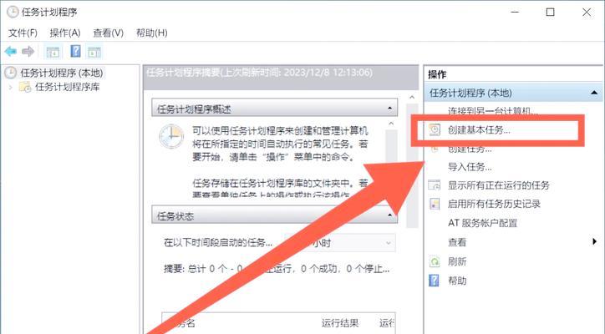Click AT 服务帐户配置 action
This screenshot has width=605, height=334.
point(482,223)
